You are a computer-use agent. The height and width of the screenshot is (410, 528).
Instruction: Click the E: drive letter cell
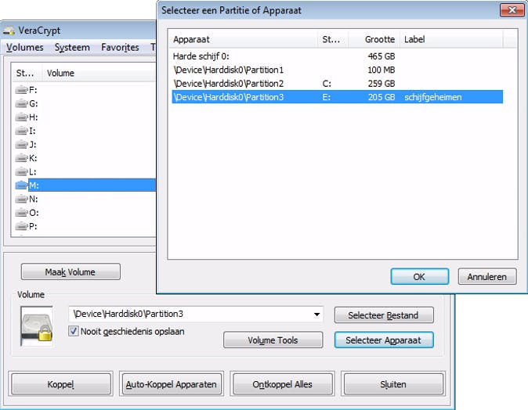pos(327,97)
